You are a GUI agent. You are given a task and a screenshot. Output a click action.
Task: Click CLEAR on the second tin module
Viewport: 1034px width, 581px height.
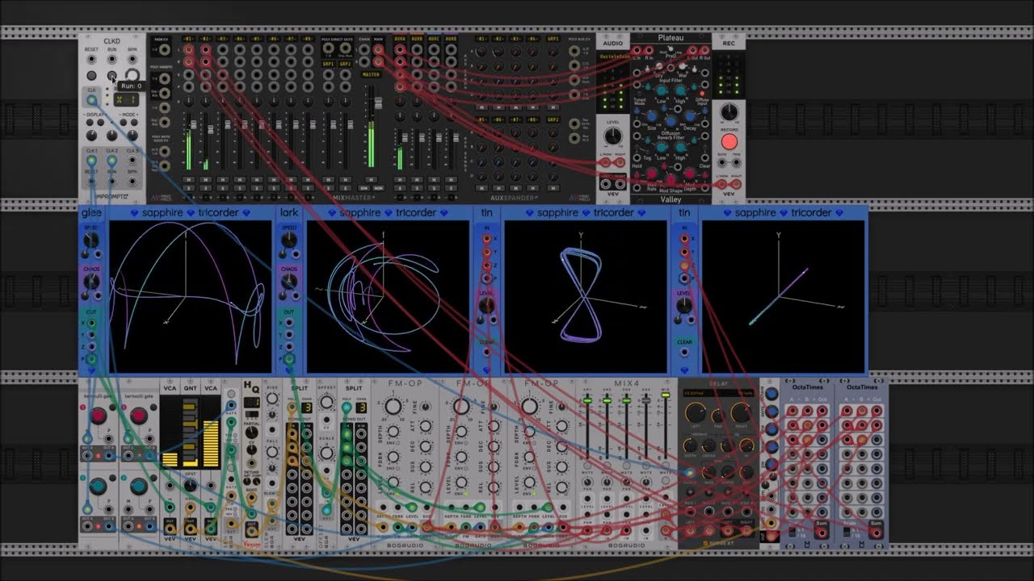tap(684, 342)
